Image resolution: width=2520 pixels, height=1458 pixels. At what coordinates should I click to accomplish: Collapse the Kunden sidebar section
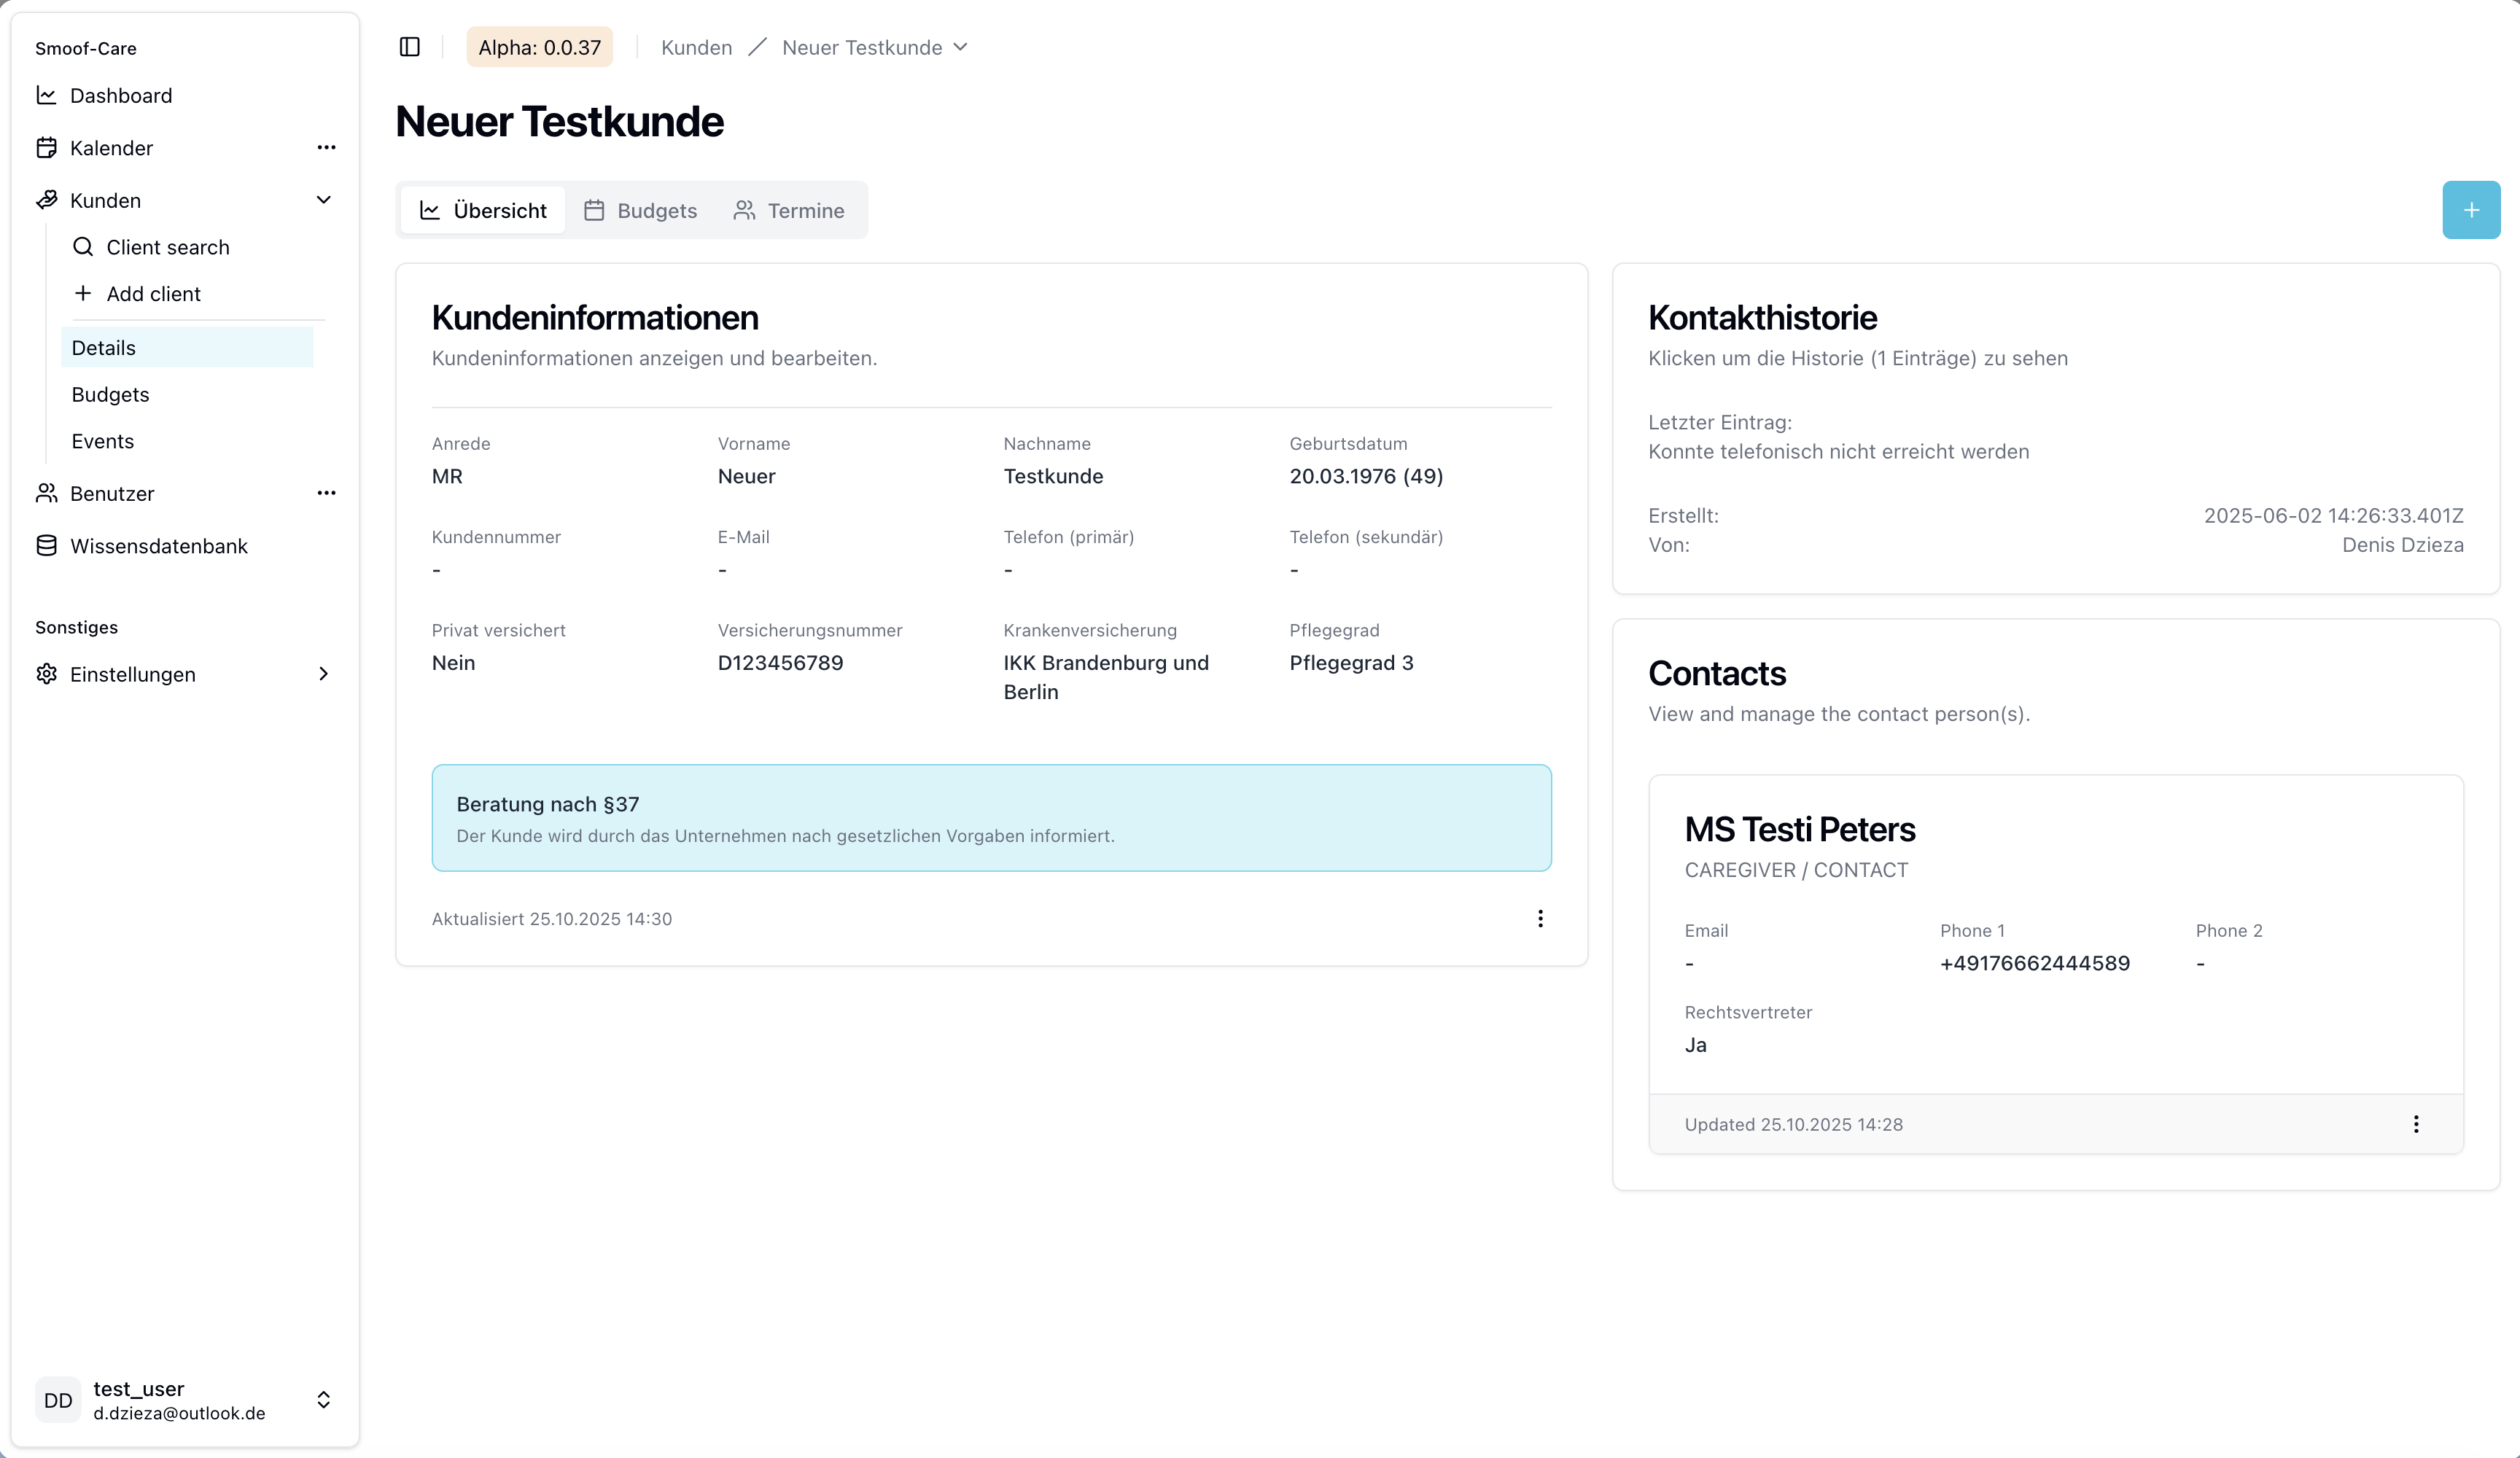click(x=324, y=200)
